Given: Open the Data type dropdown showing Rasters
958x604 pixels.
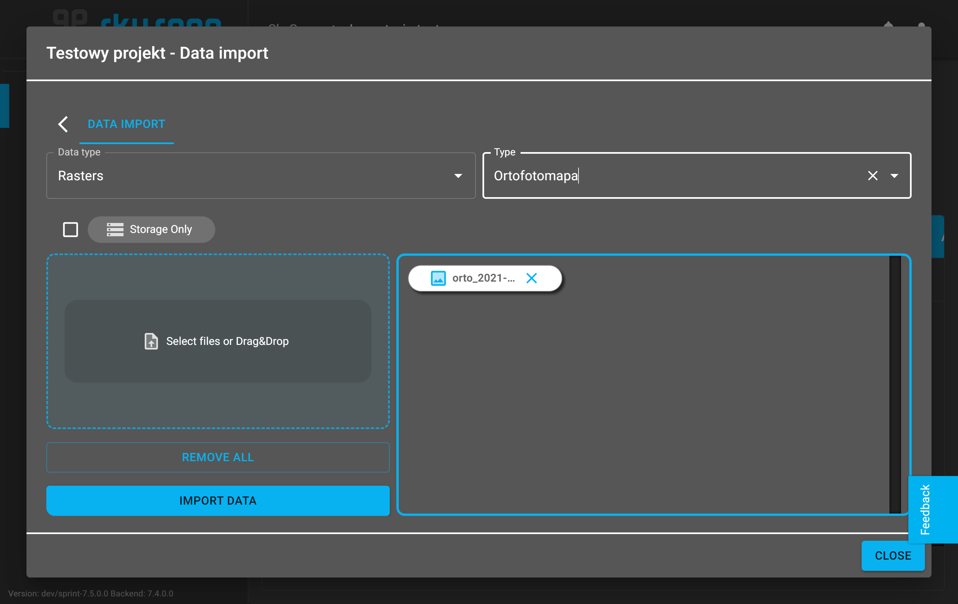Looking at the screenshot, I should (261, 176).
